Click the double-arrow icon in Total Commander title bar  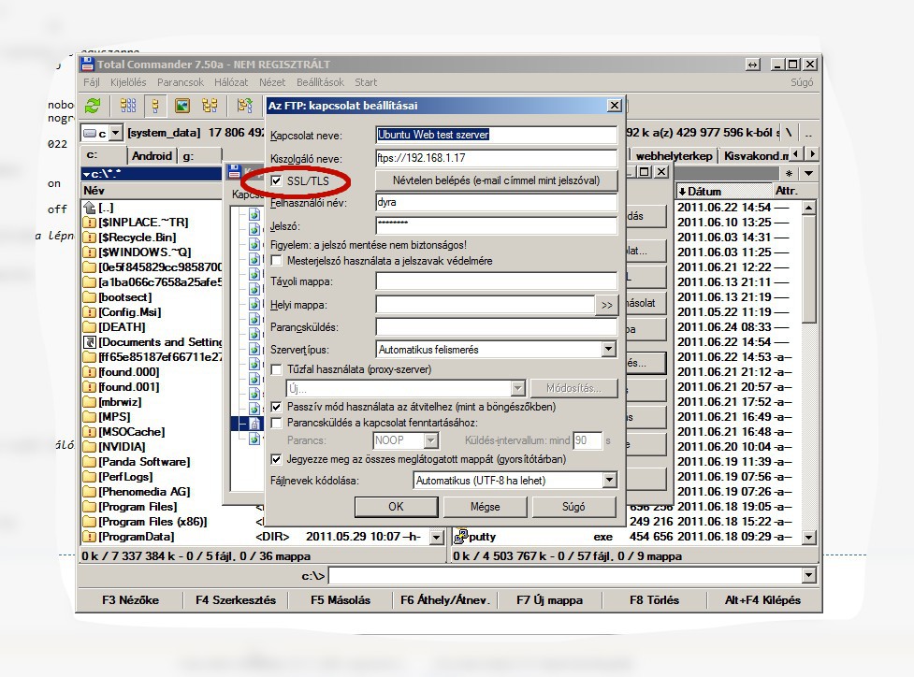click(x=753, y=65)
